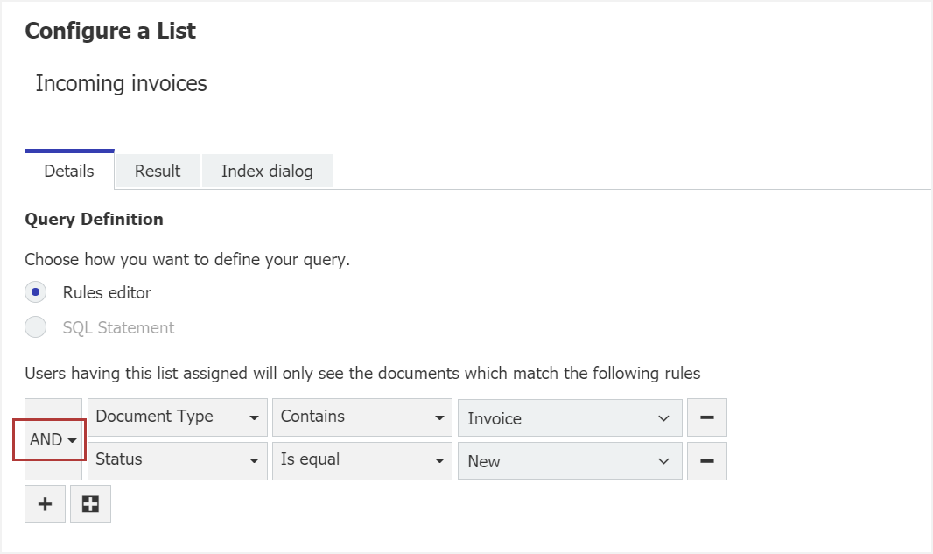Expand the Is equal condition dropdown
This screenshot has height=554, width=933.
(362, 460)
